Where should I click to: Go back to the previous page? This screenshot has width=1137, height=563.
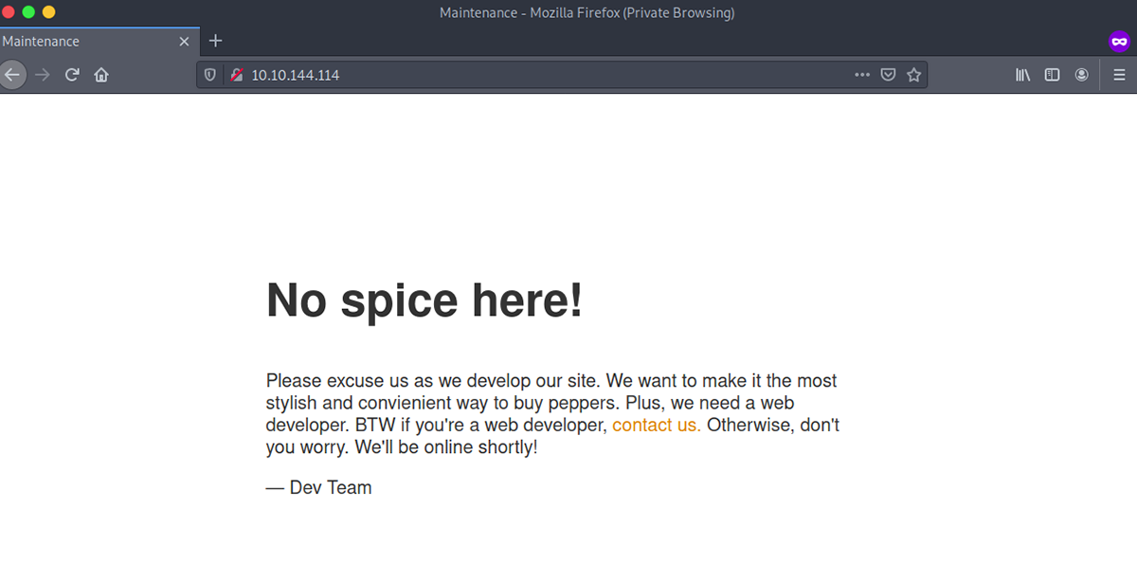tap(11, 75)
